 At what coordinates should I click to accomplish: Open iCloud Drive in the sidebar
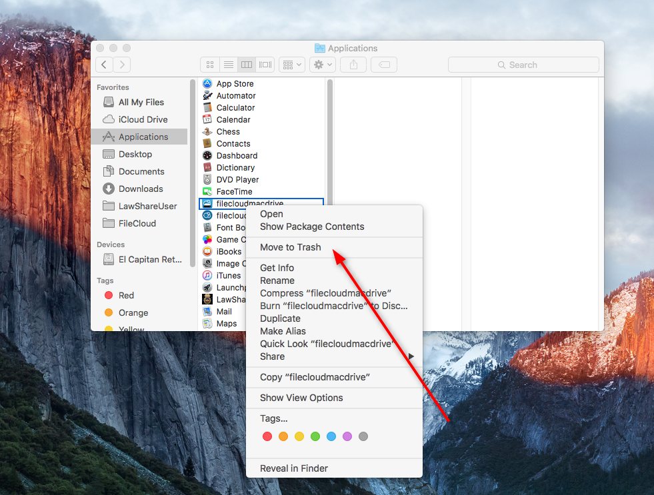coord(143,120)
